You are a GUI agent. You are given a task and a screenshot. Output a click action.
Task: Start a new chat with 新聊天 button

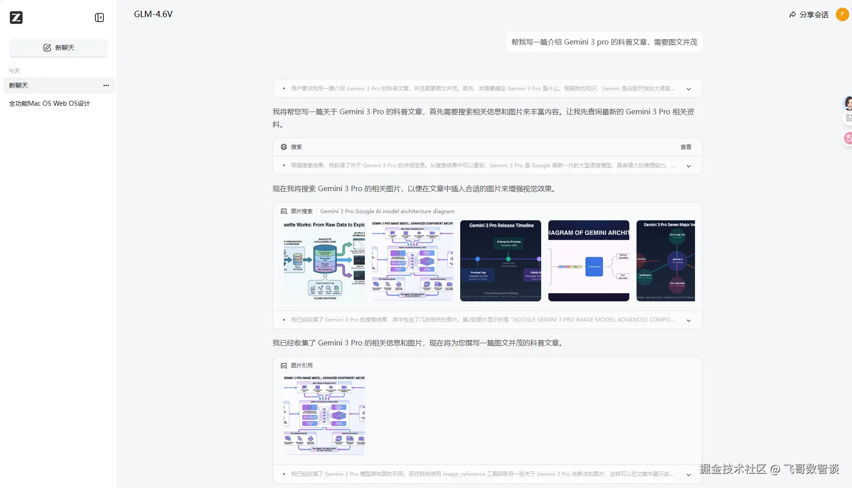pyautogui.click(x=58, y=48)
